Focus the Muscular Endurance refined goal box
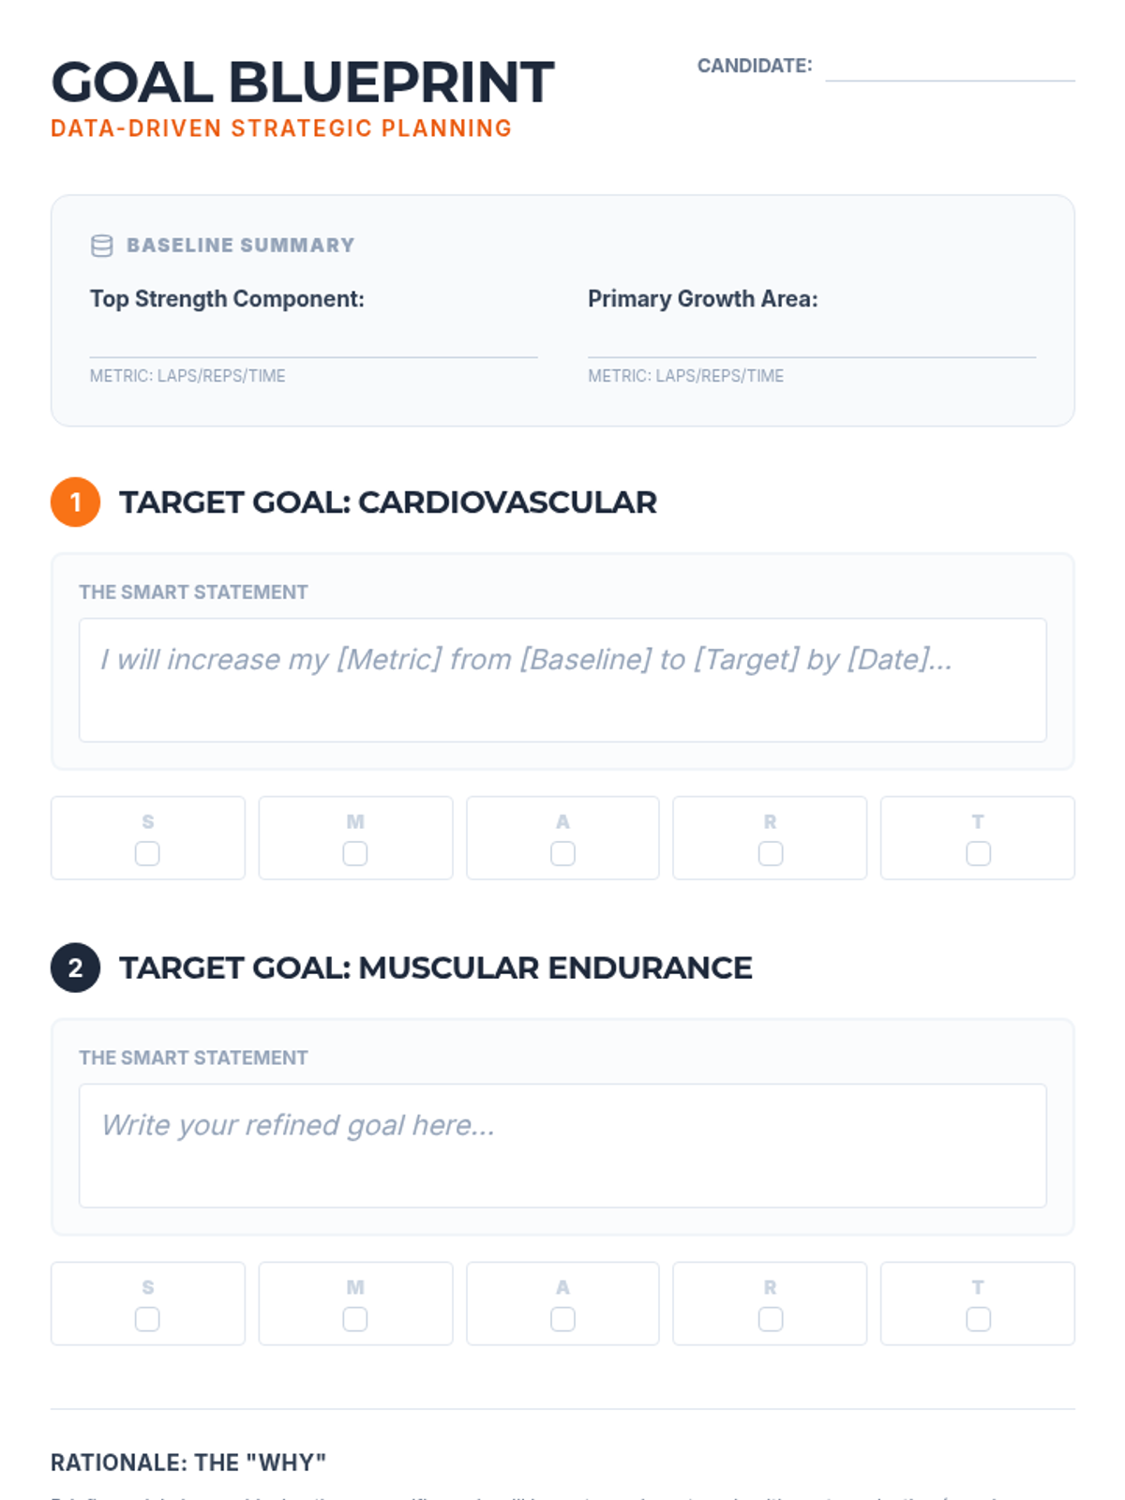Viewport: 1125px width, 1500px height. pos(562,1146)
